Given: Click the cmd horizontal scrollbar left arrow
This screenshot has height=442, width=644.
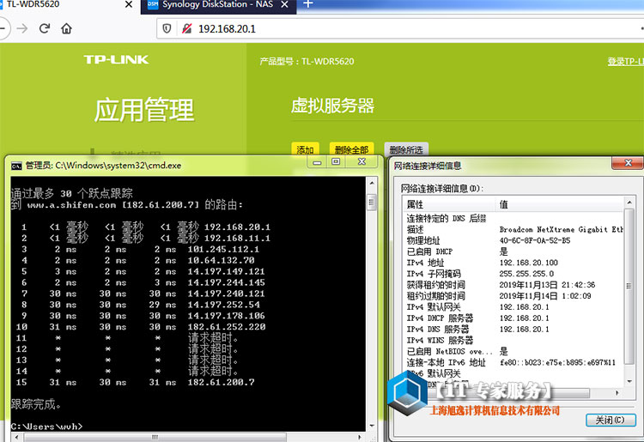Looking at the screenshot, I should (16, 437).
